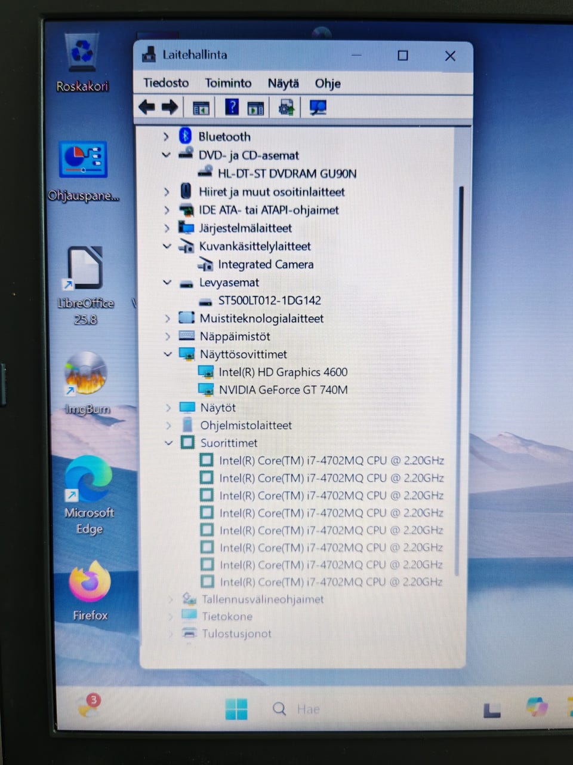Maximize the Laitehallinta window
Screen dimensions: 573x765
point(403,56)
